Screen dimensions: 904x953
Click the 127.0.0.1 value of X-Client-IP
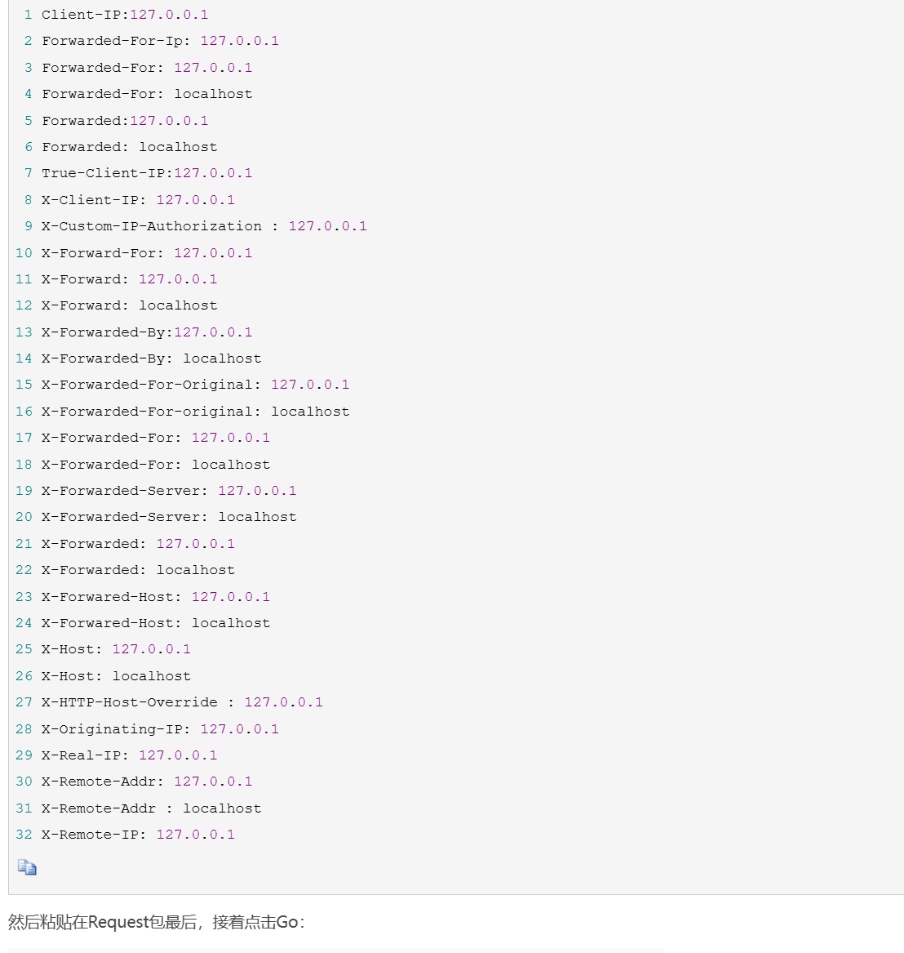click(195, 200)
